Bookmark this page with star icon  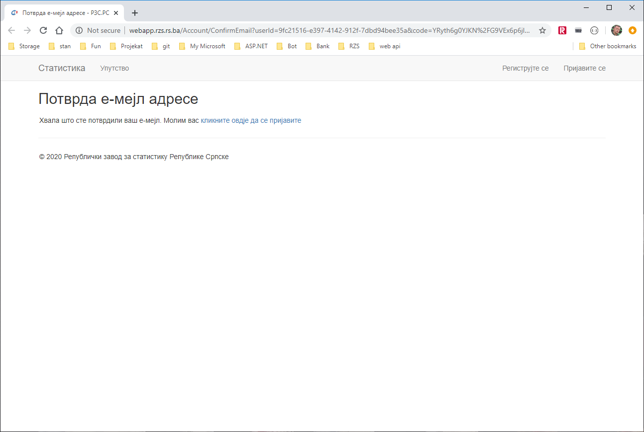[x=542, y=30]
